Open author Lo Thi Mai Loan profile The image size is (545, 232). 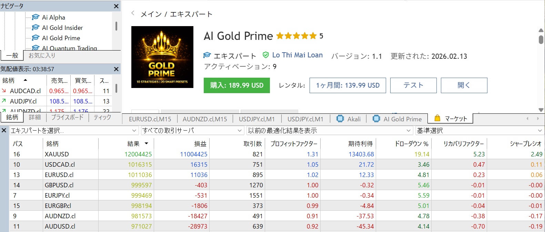pyautogui.click(x=297, y=55)
